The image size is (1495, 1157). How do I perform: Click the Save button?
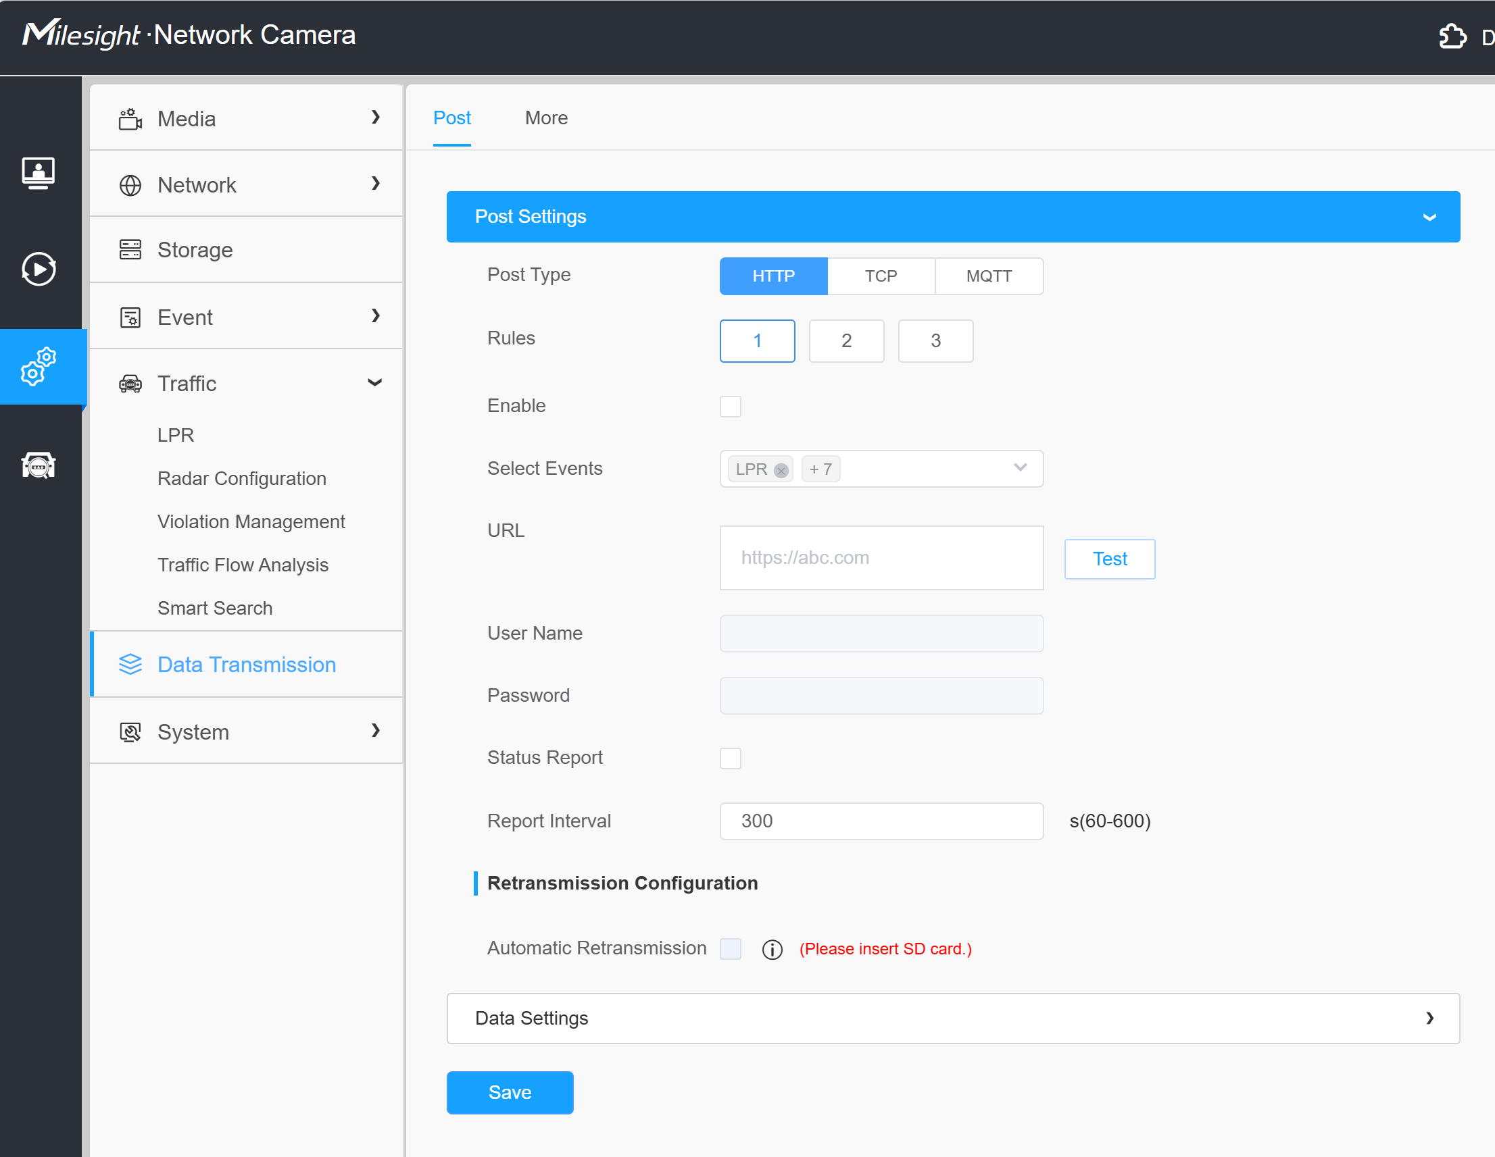click(x=510, y=1093)
